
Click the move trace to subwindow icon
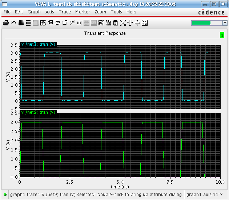click(65, 23)
